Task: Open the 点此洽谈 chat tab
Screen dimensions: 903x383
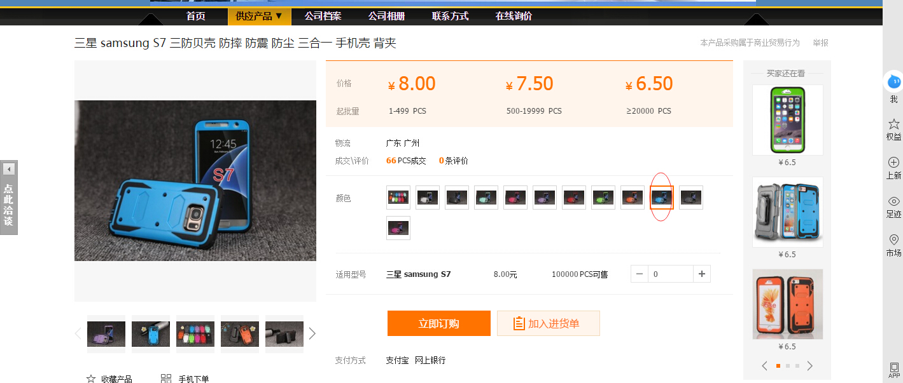Action: (9, 205)
